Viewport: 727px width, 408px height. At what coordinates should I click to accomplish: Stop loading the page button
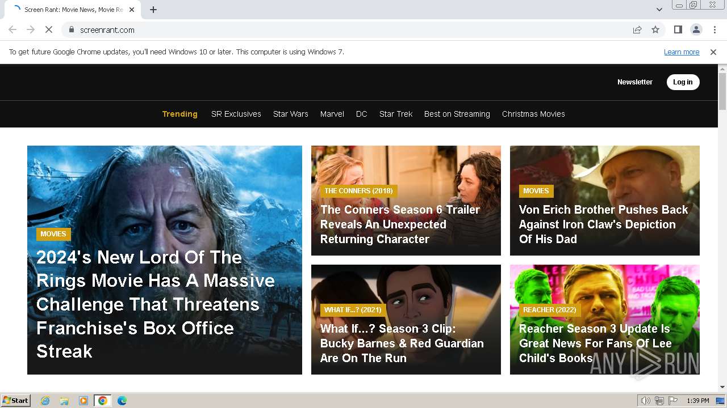49,29
